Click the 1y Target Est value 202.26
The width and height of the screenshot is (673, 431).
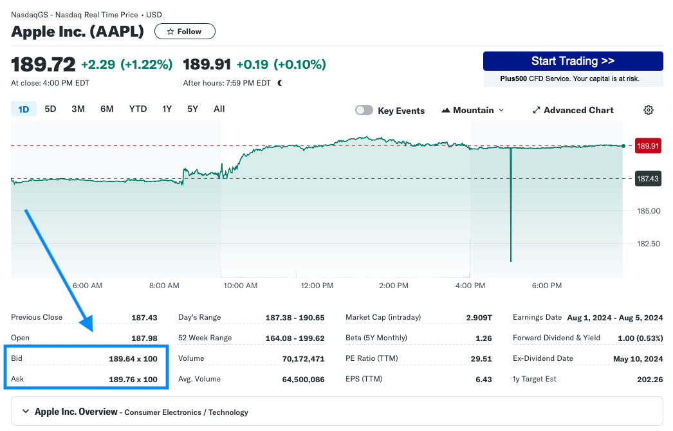point(650,380)
